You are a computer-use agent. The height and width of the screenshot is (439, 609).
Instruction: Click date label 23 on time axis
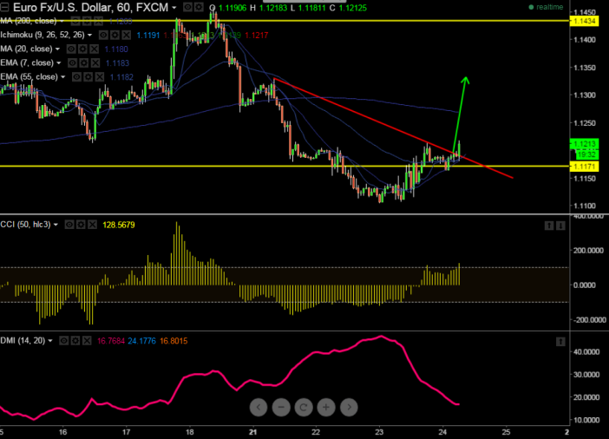click(x=379, y=431)
